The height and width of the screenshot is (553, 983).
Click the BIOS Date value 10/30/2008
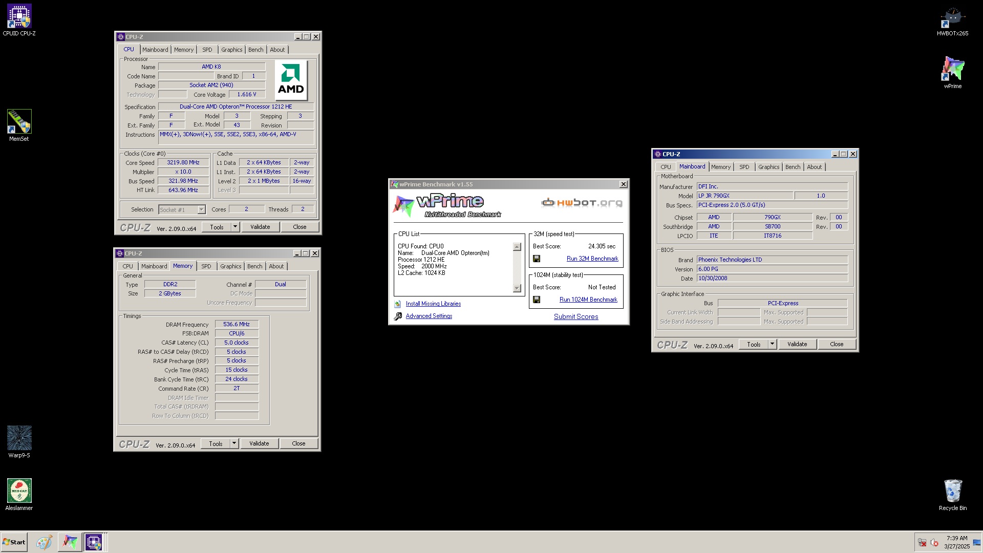click(772, 278)
